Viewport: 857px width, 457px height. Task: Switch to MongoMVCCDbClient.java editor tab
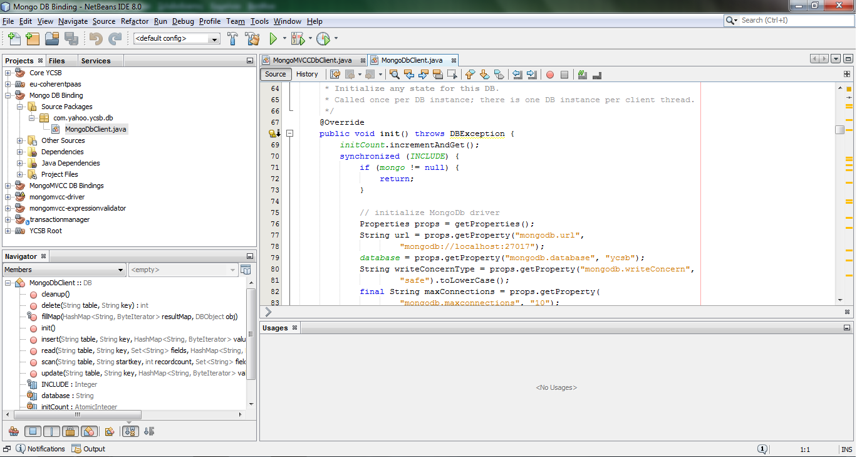click(313, 60)
